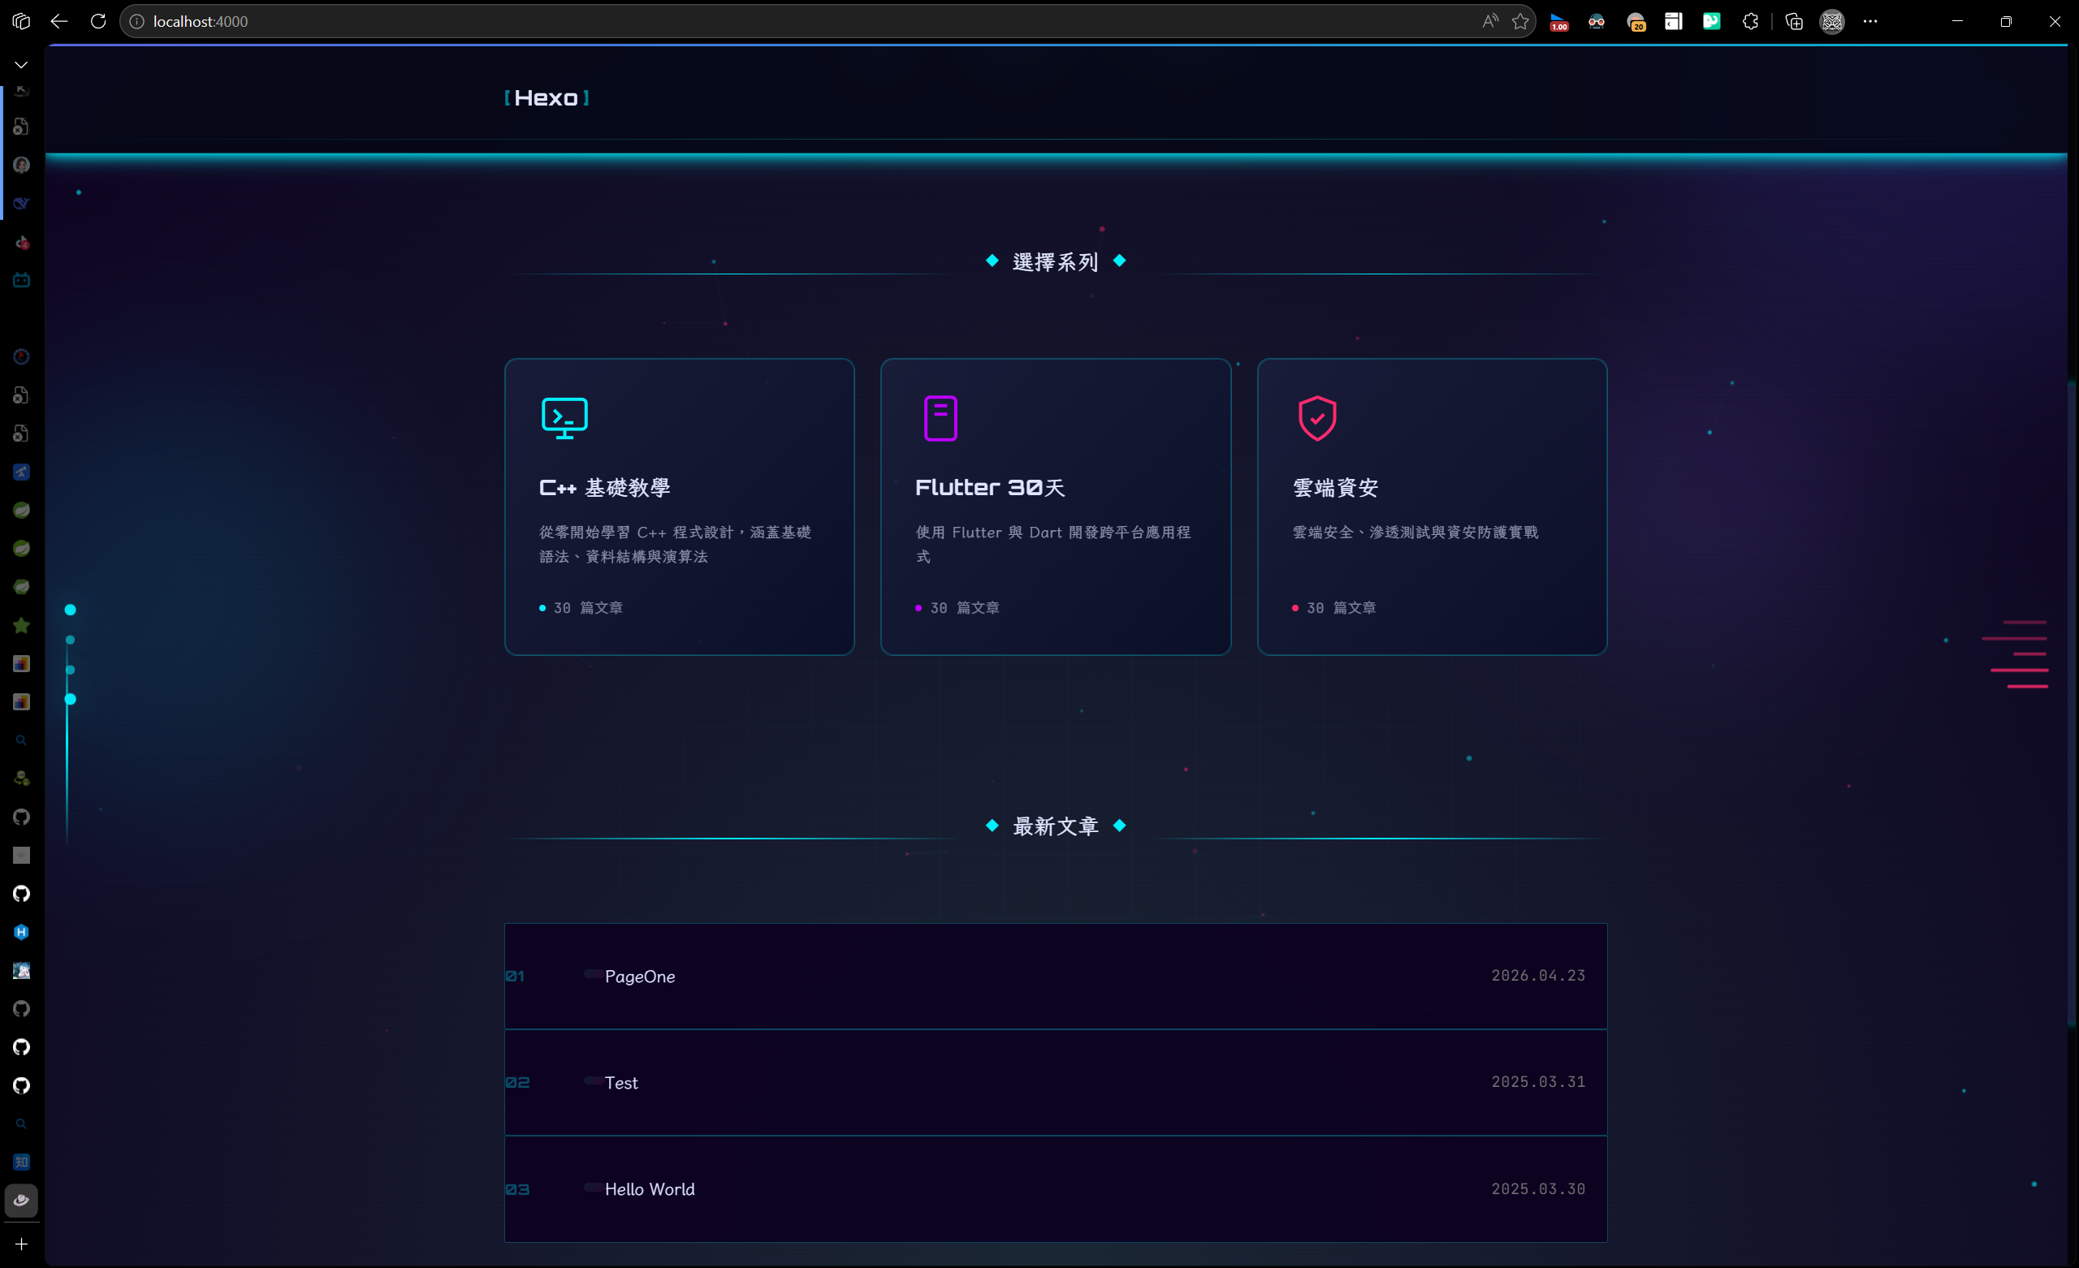
Task: Select the bottom dot in side navigation
Action: [71, 699]
